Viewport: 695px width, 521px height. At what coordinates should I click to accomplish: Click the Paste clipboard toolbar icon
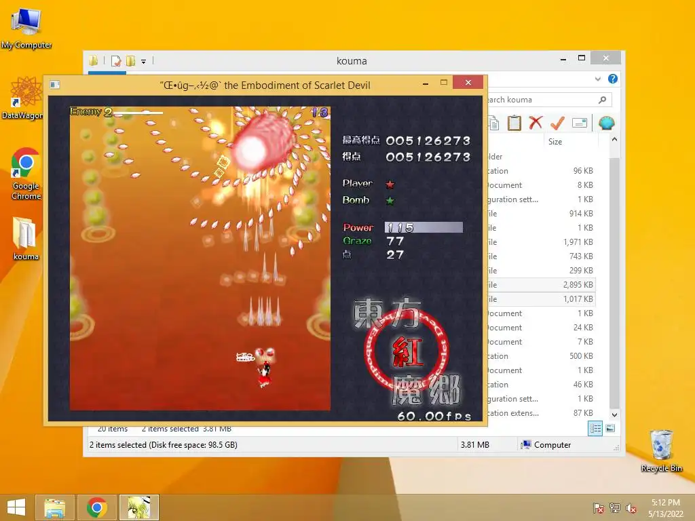(514, 123)
